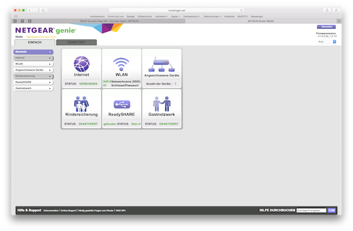Switch to the ERWEITERT tab
This screenshot has width=353, height=231.
pos(76,42)
